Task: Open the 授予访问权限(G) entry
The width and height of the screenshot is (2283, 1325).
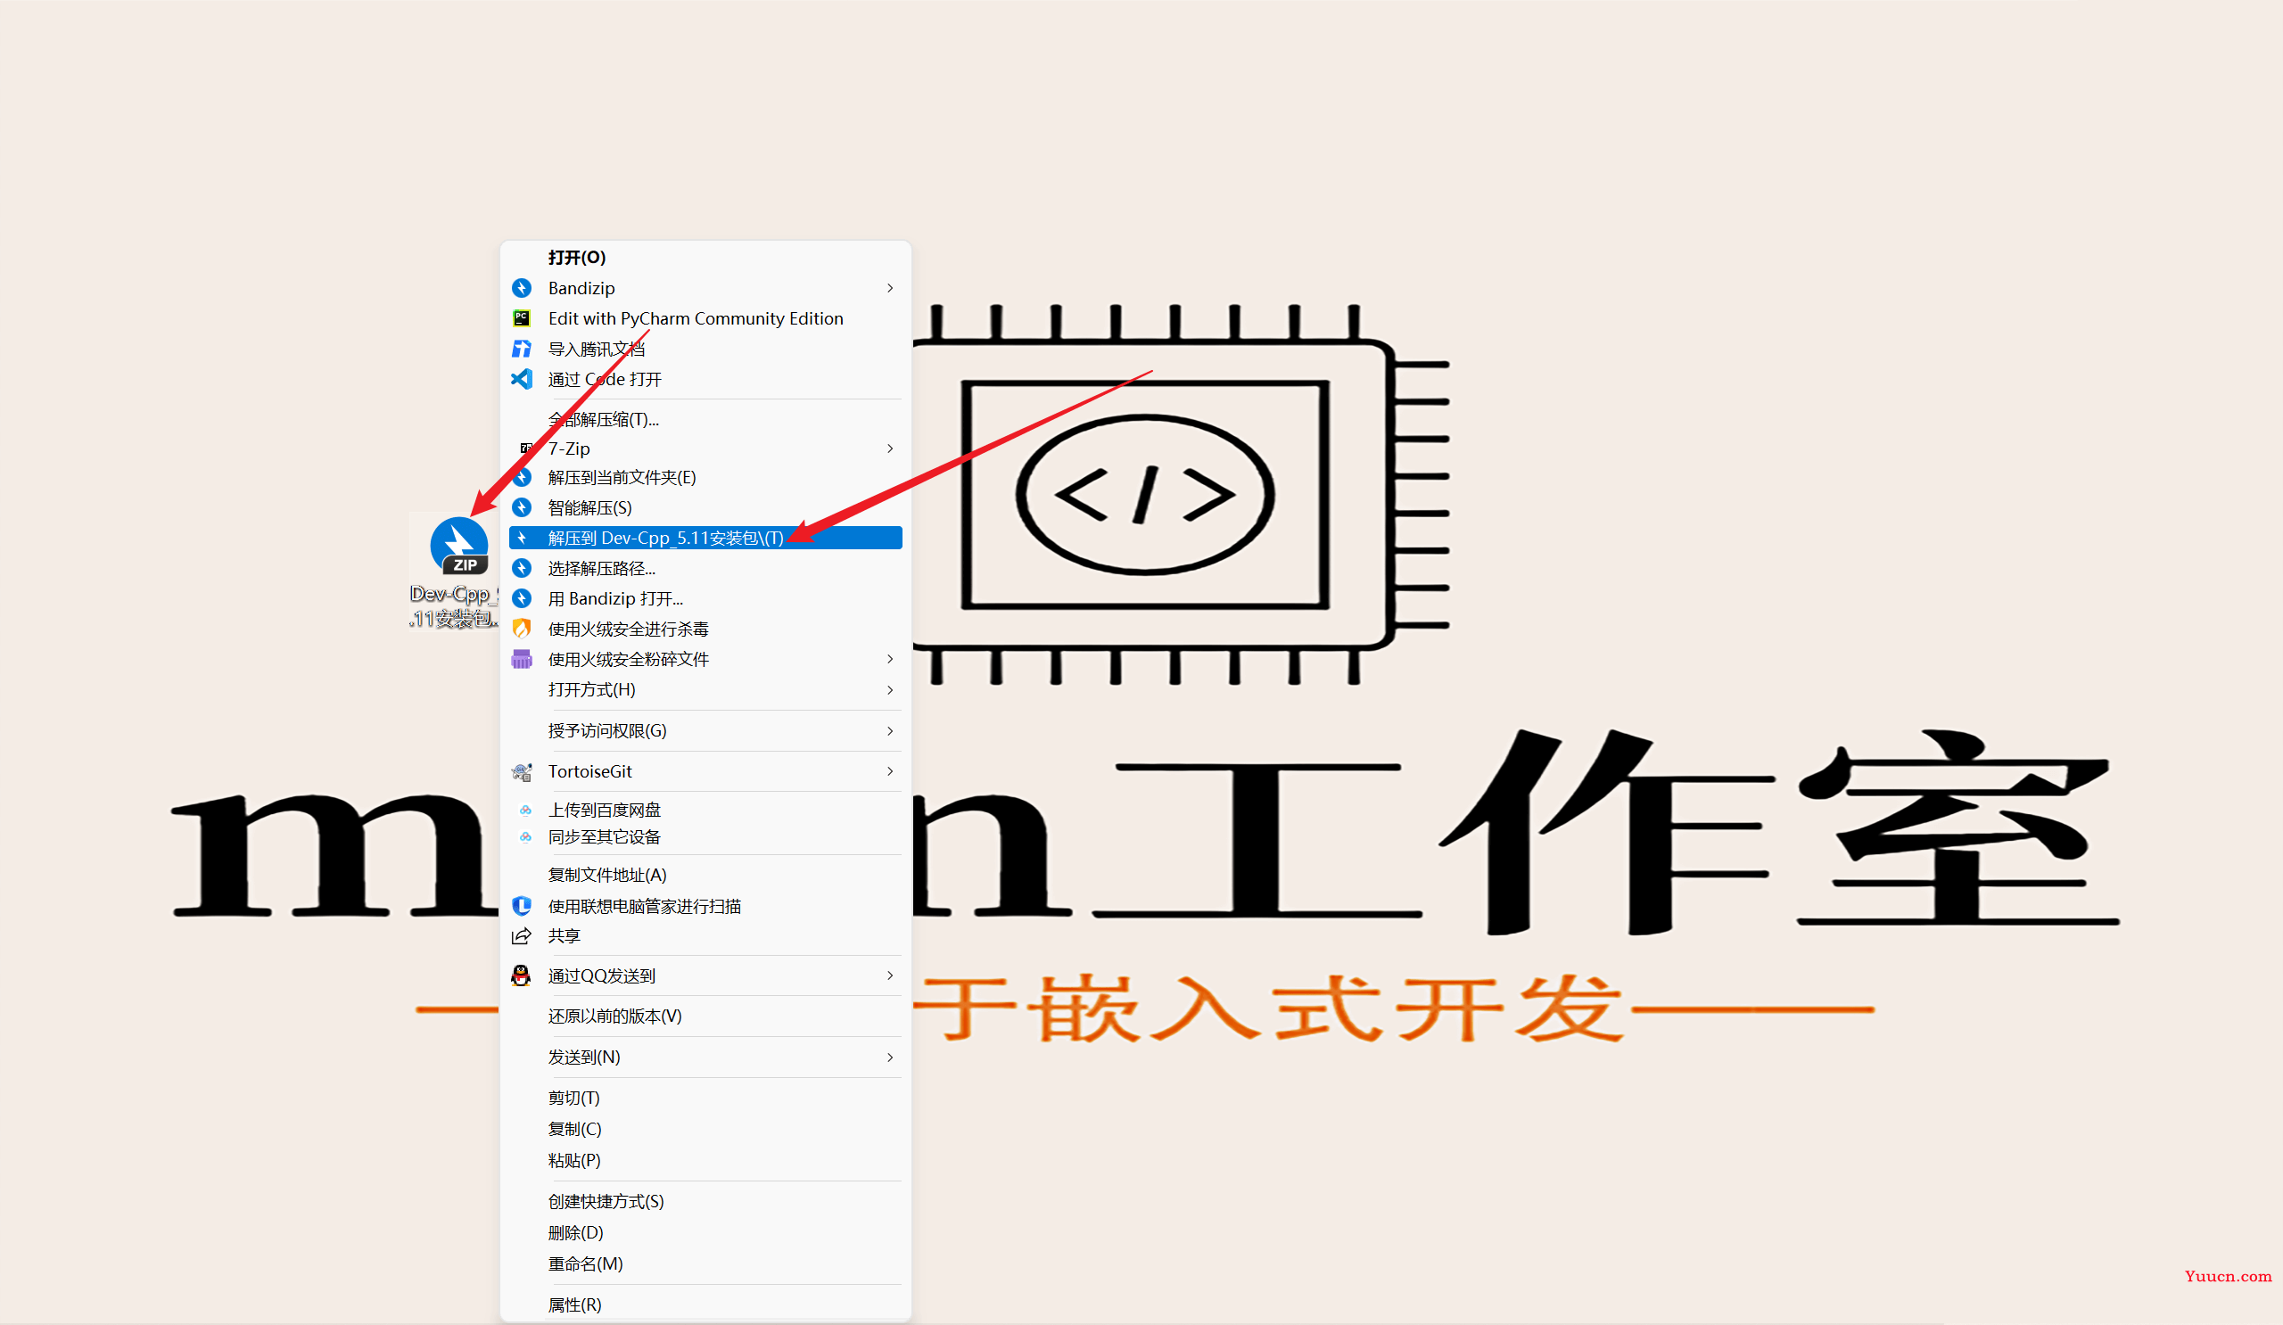Action: (x=705, y=731)
